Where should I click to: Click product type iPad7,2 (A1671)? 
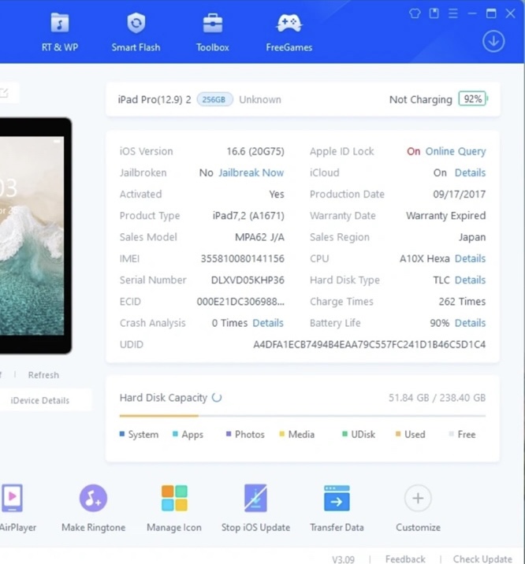tap(248, 216)
